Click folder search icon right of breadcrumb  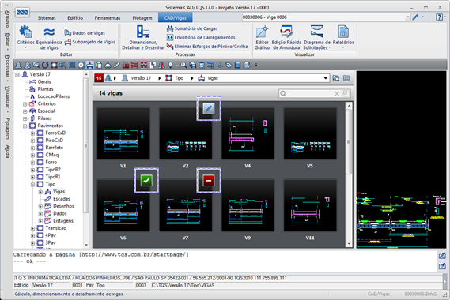pos(336,78)
